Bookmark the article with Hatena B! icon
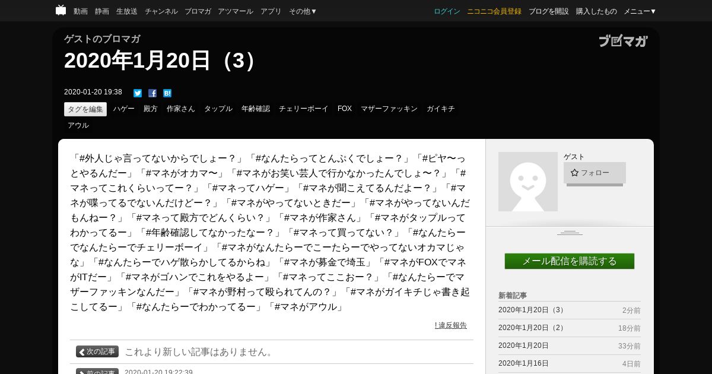Screen dimensions: 712x374 [x=167, y=93]
